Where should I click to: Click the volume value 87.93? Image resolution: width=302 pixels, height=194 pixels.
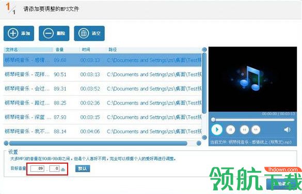pyautogui.click(x=60, y=117)
